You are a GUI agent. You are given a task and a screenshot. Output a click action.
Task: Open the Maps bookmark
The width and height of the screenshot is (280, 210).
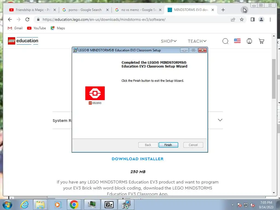[58, 28]
